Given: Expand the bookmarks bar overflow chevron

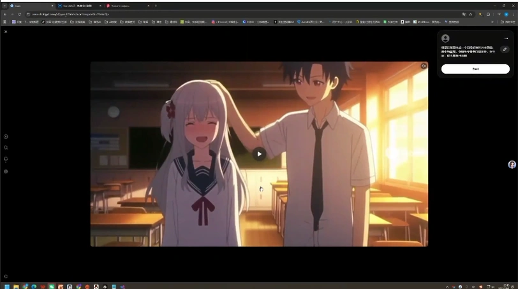Looking at the screenshot, I should pyautogui.click(x=492, y=22).
